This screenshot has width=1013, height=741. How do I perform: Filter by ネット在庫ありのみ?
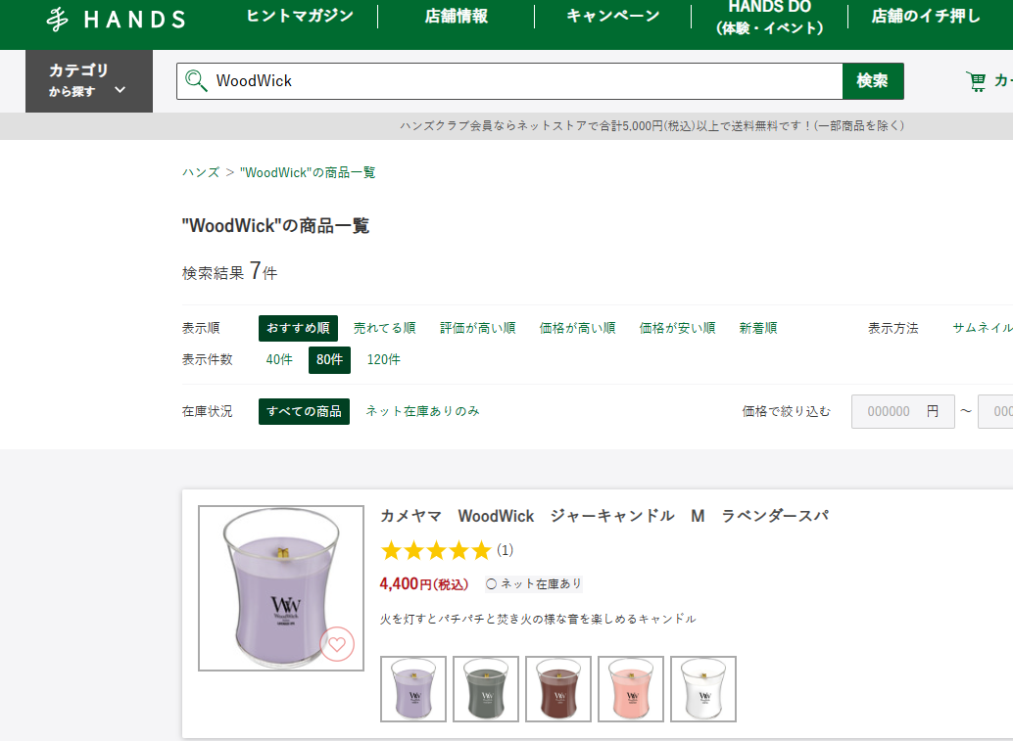click(422, 411)
